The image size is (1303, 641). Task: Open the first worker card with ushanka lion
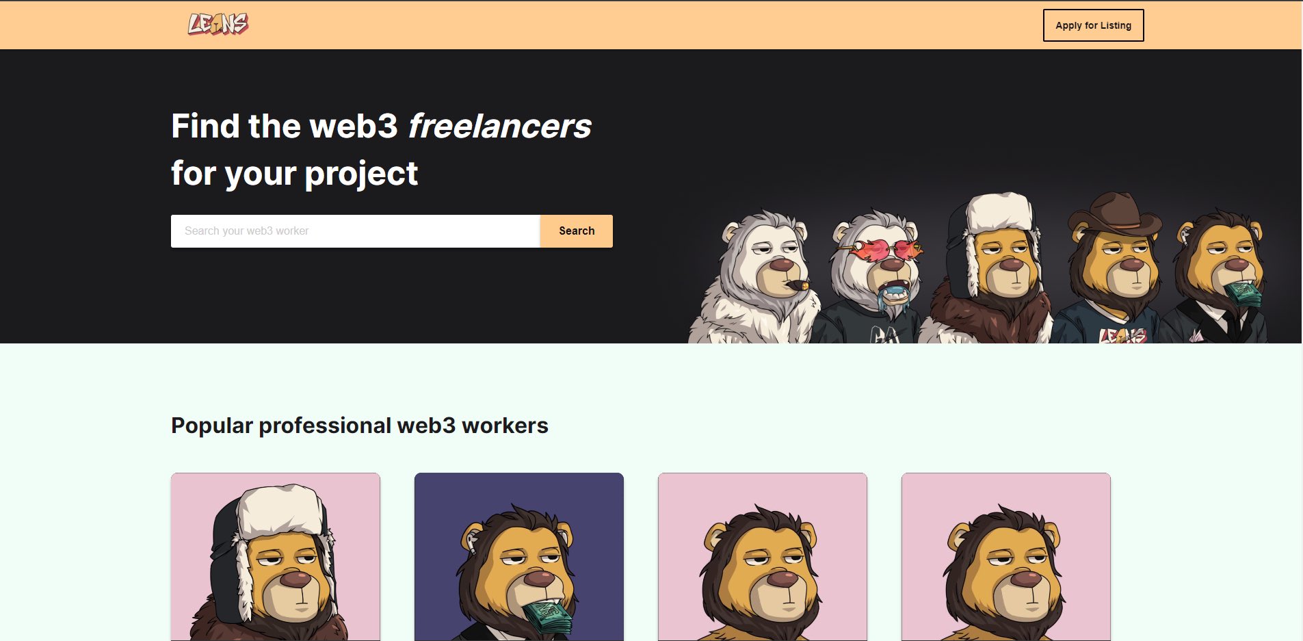276,557
